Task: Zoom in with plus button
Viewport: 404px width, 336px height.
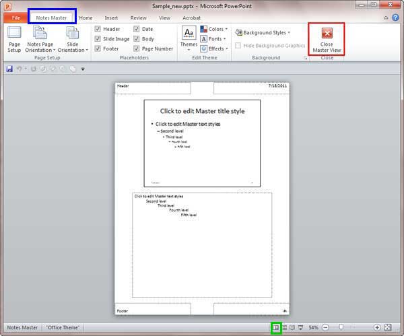Action: [x=377, y=327]
